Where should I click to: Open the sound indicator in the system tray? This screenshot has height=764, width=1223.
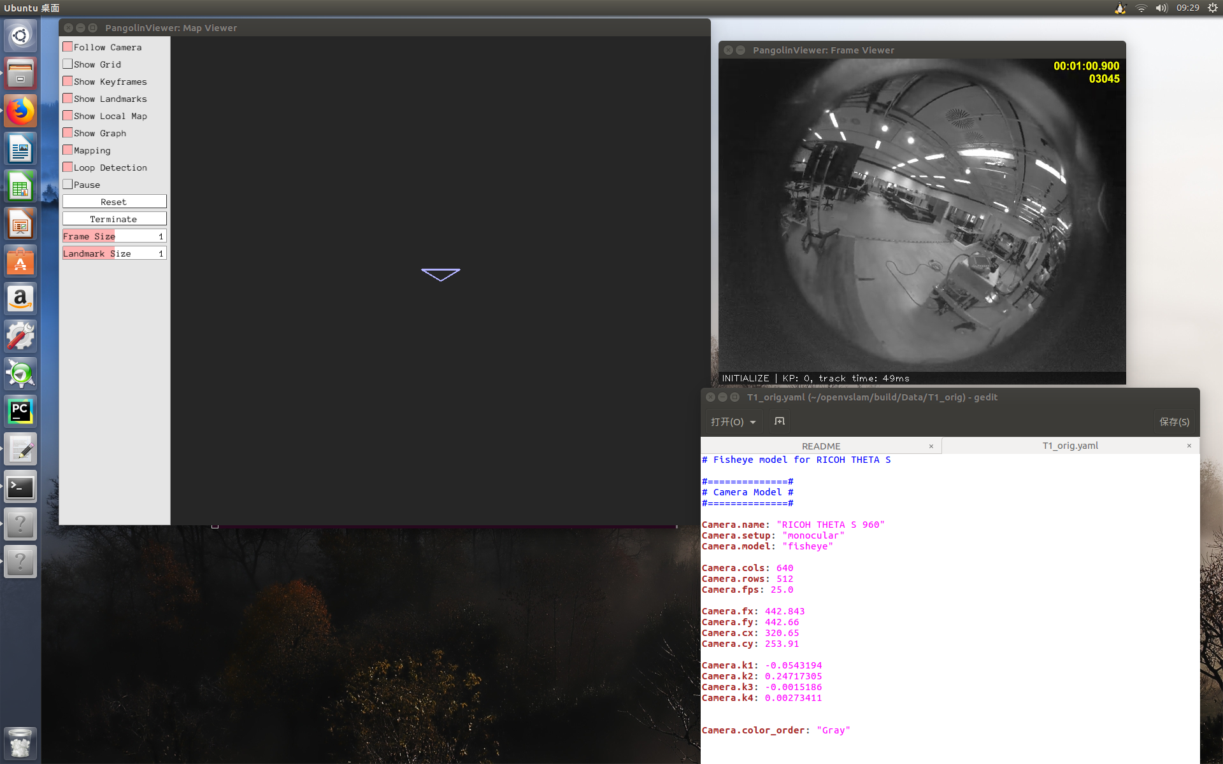1161,8
